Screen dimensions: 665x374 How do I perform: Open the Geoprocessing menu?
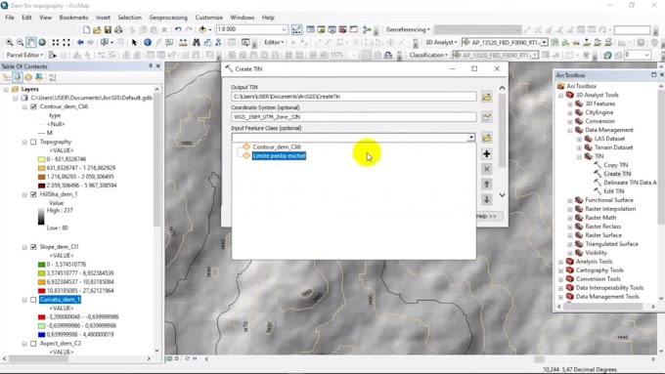[168, 18]
